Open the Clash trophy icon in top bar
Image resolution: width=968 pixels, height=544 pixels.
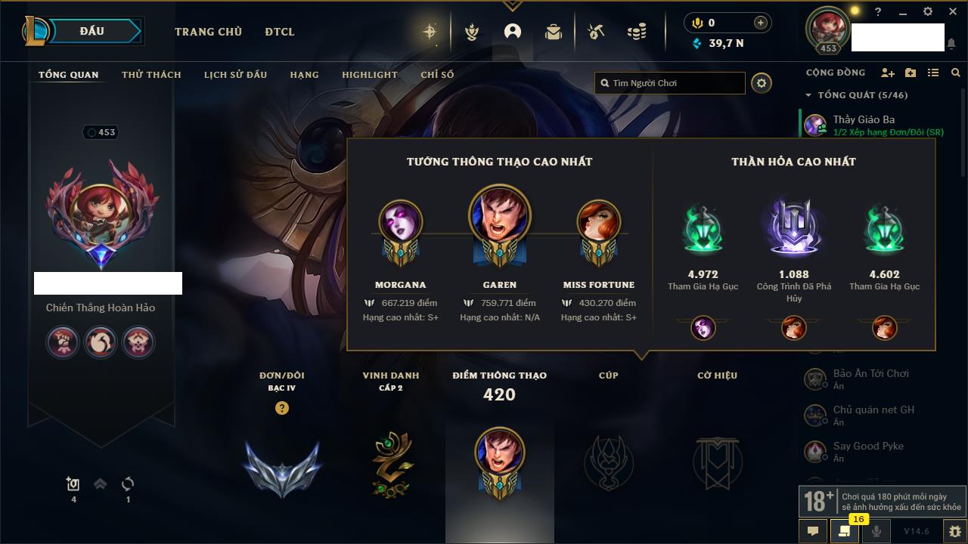click(x=472, y=32)
